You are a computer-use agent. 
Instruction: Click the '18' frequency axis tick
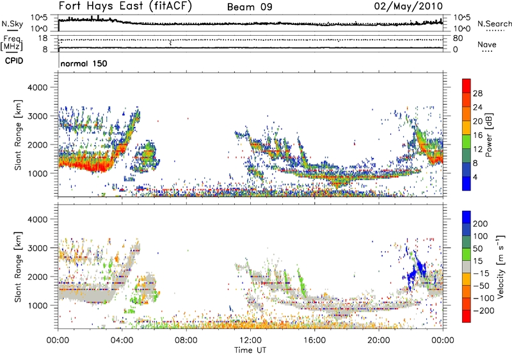click(42, 38)
